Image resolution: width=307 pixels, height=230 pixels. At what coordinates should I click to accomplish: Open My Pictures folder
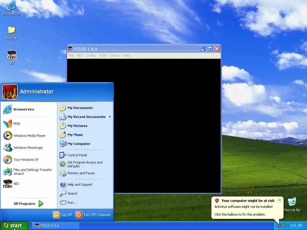85,126
